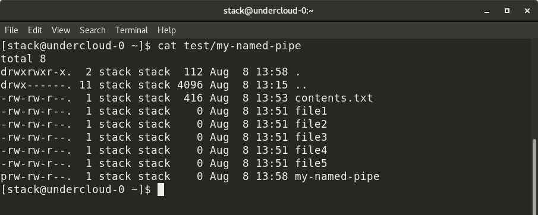Minimize the terminal window
538x215 pixels.
click(x=487, y=11)
